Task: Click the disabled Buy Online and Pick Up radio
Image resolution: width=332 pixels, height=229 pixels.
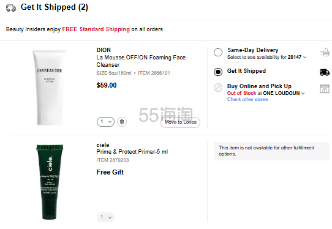Action: coord(218,88)
